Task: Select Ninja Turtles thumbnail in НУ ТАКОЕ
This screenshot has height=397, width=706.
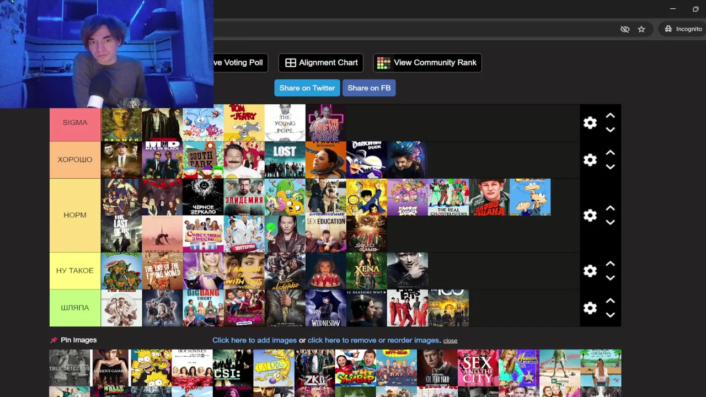Action: pos(121,271)
